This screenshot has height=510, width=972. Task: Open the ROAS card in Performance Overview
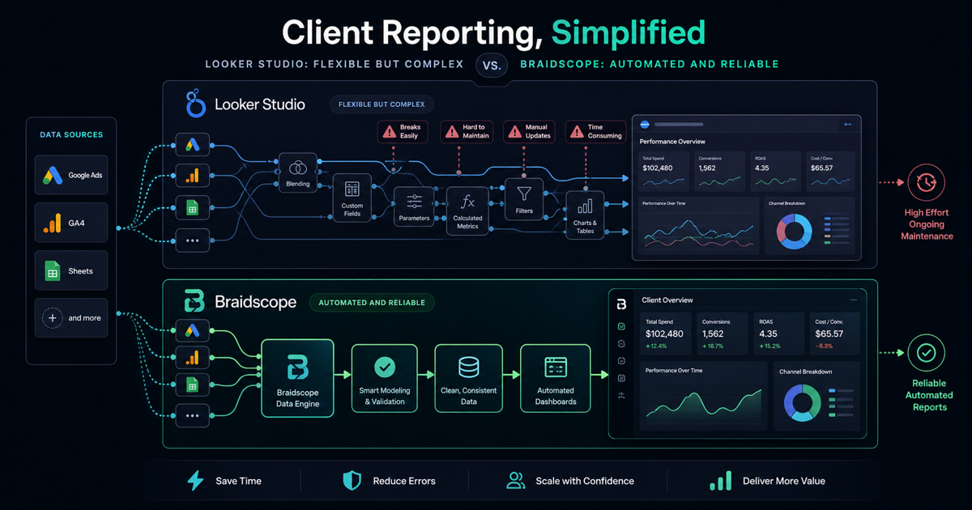pyautogui.click(x=776, y=169)
